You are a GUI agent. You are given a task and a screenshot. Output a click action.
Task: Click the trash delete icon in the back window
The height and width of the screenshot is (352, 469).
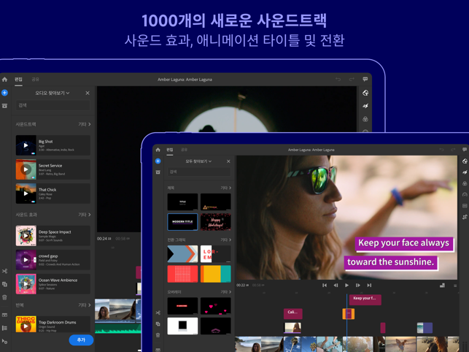4,297
